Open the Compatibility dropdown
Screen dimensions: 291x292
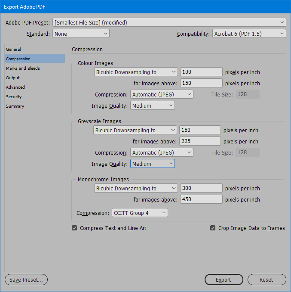coord(249,34)
